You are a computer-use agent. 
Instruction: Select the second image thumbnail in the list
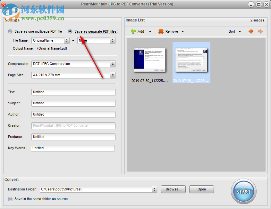[x=191, y=60]
